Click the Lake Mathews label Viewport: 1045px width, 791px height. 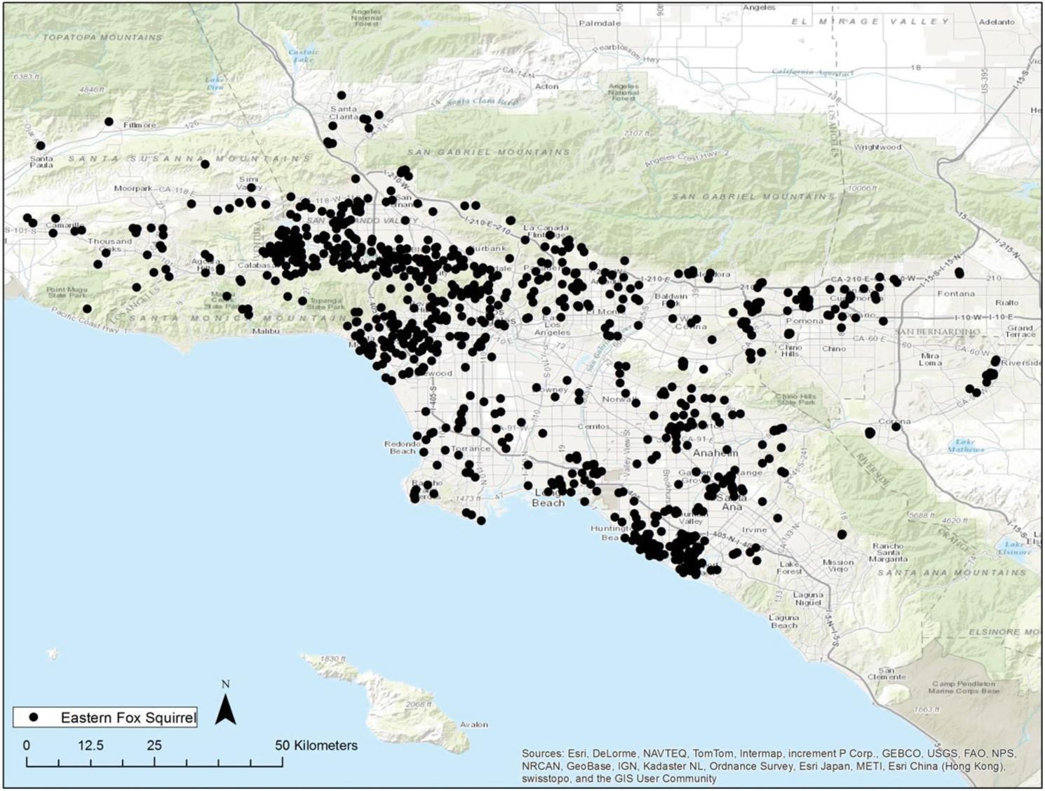click(x=966, y=445)
